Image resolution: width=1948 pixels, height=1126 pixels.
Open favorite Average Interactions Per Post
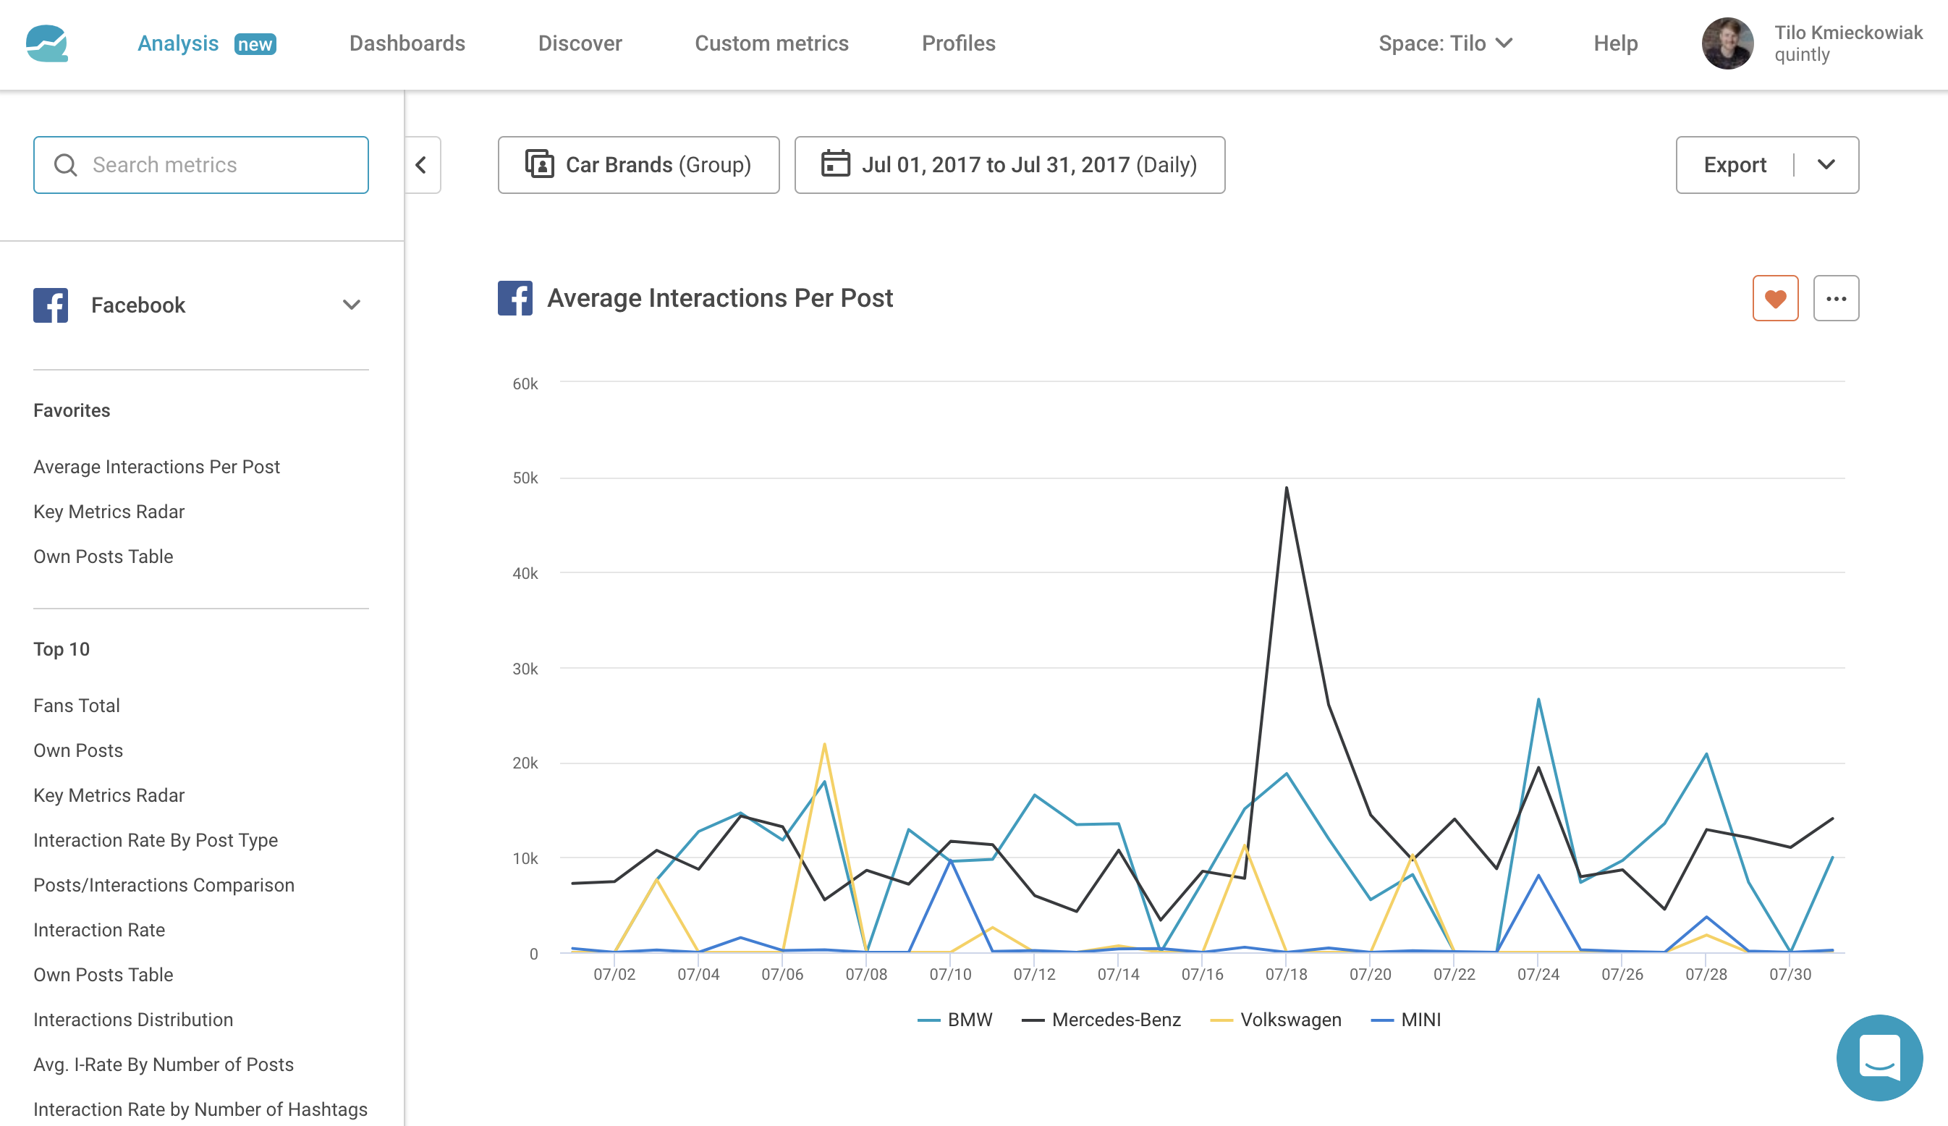[157, 467]
